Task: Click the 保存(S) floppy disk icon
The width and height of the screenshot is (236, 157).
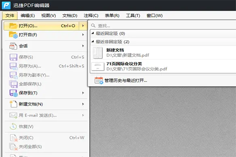Action: tap(13, 57)
